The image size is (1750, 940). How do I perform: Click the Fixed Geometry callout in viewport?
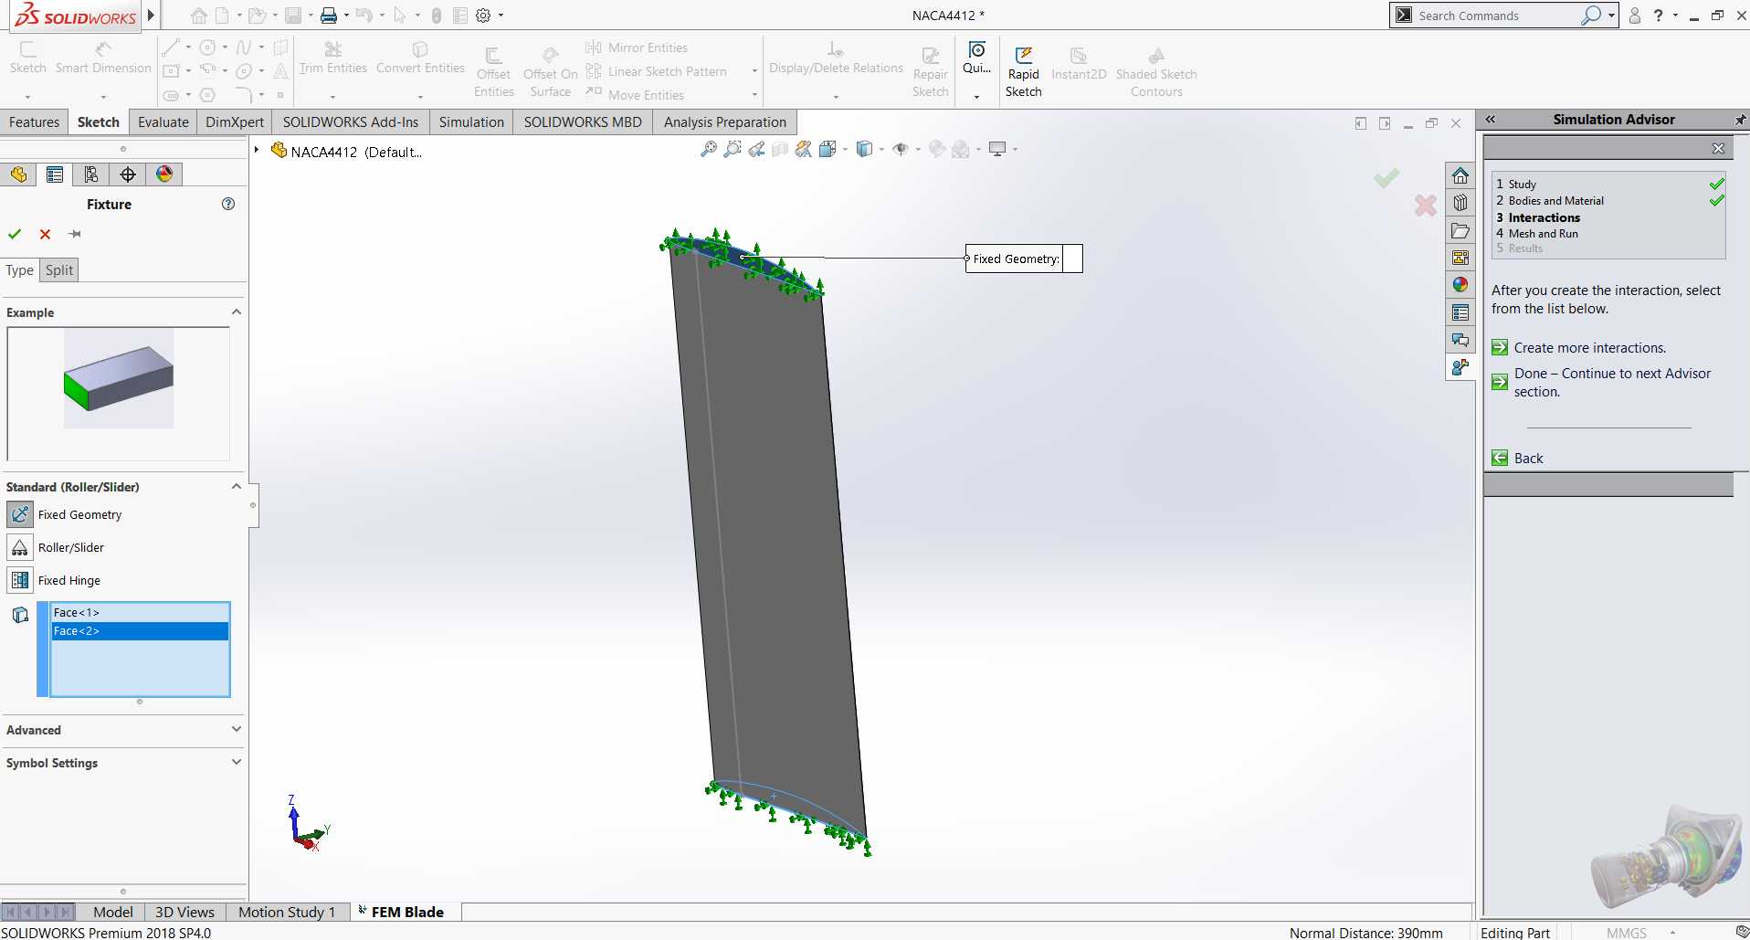tap(1024, 259)
